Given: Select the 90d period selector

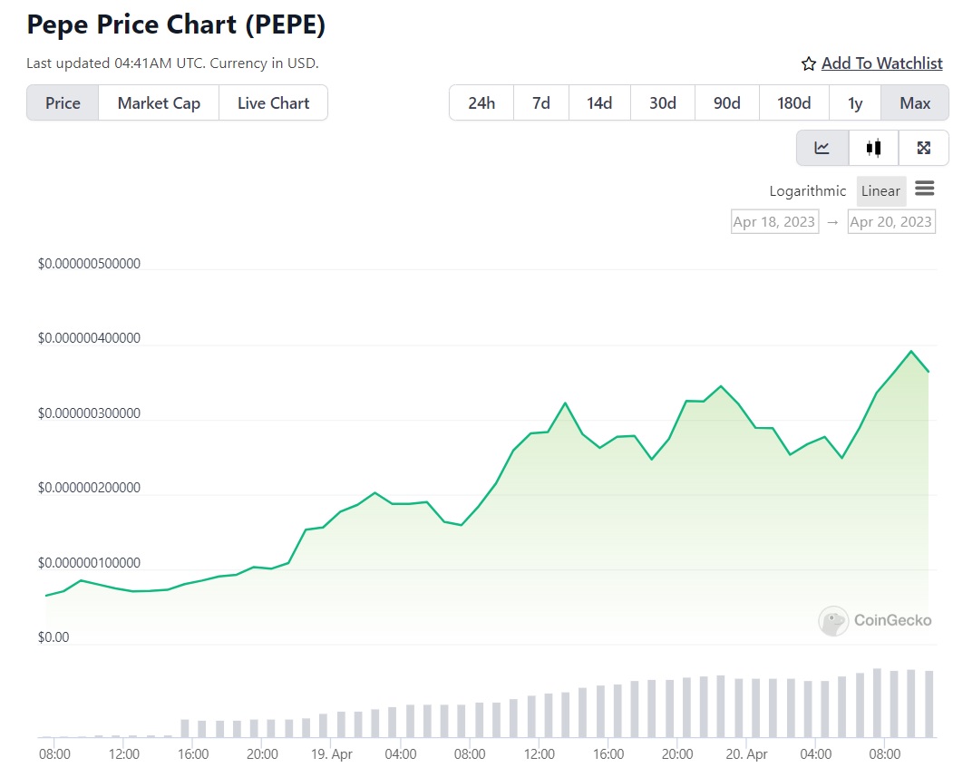Looking at the screenshot, I should click(726, 102).
